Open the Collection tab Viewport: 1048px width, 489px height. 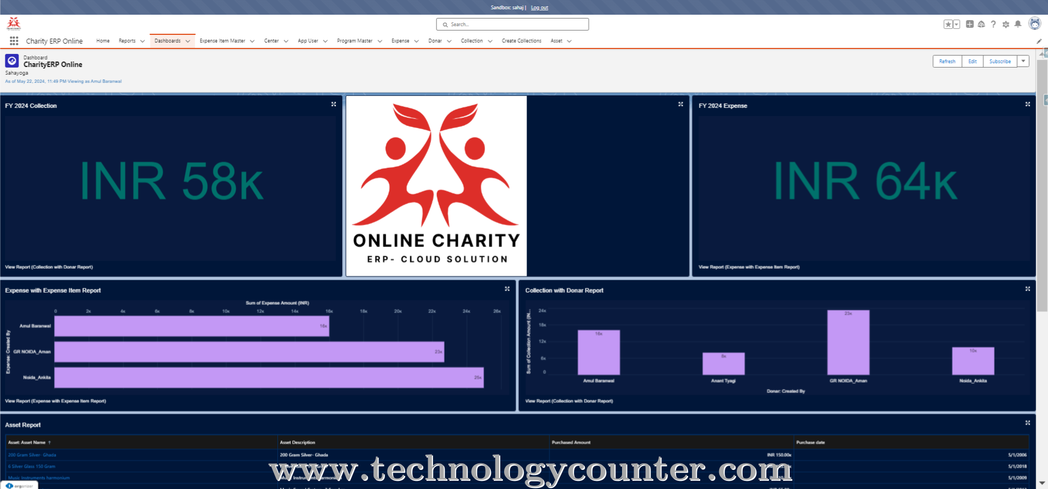click(x=472, y=41)
